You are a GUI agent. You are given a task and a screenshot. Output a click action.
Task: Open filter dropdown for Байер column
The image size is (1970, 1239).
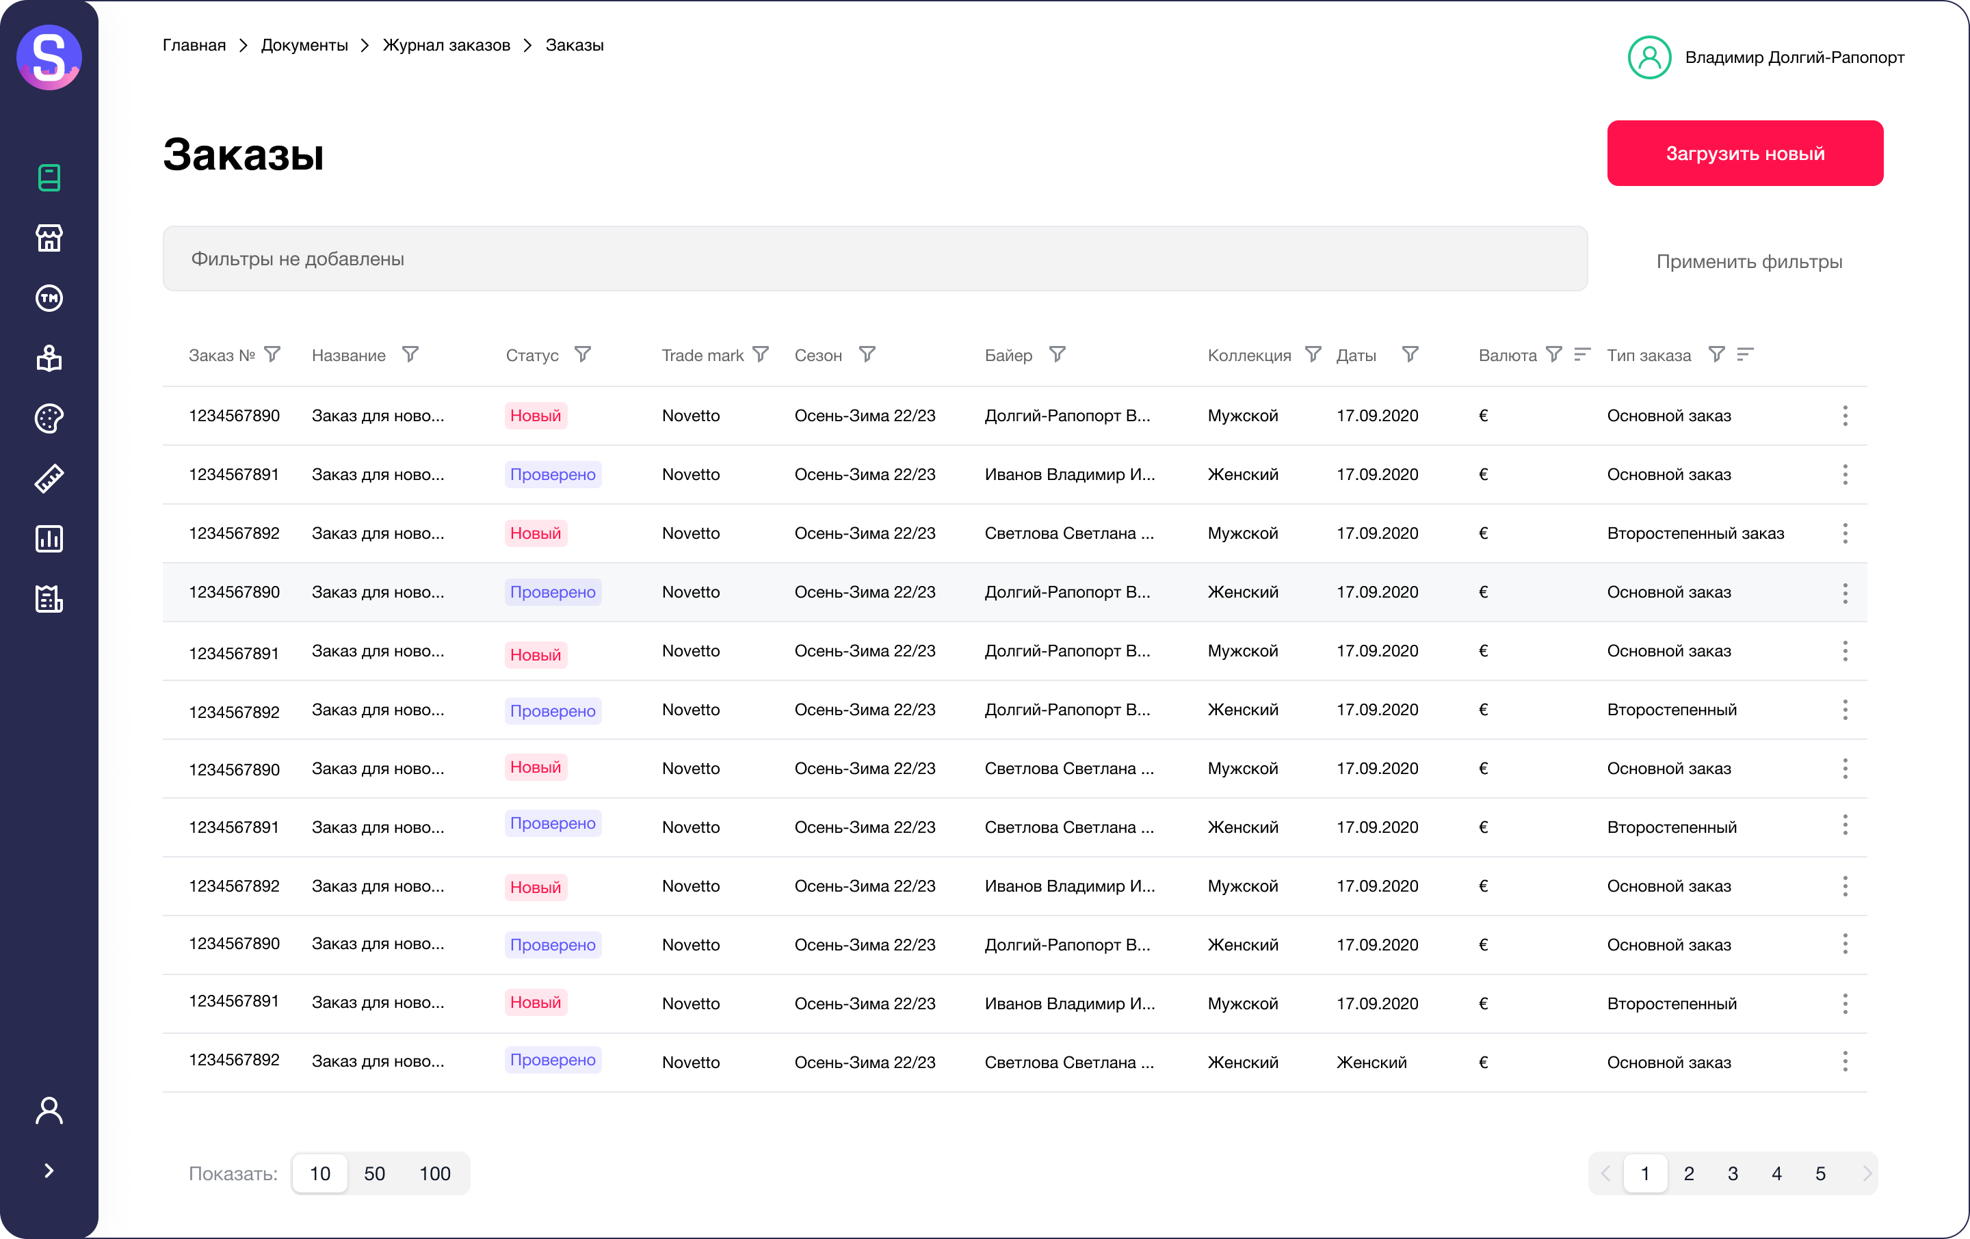[1057, 354]
